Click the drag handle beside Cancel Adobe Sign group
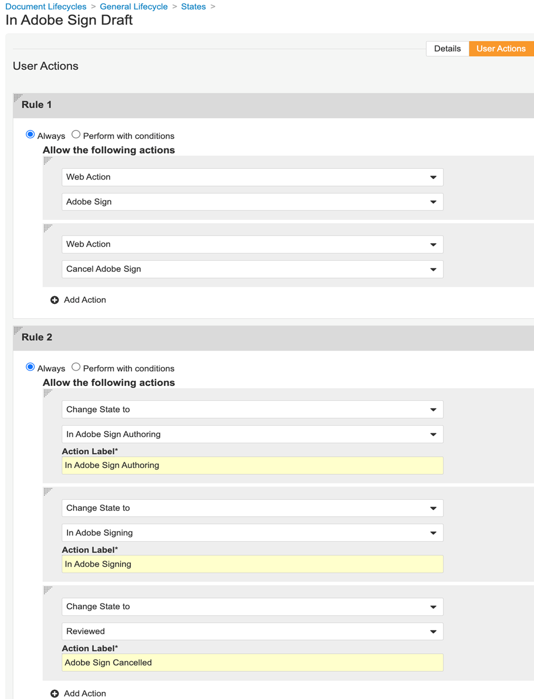The height and width of the screenshot is (699, 534). [x=48, y=228]
